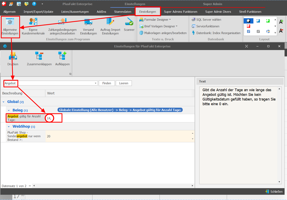Collapse the Global (2) group
The image size is (287, 200).
pos(3,102)
